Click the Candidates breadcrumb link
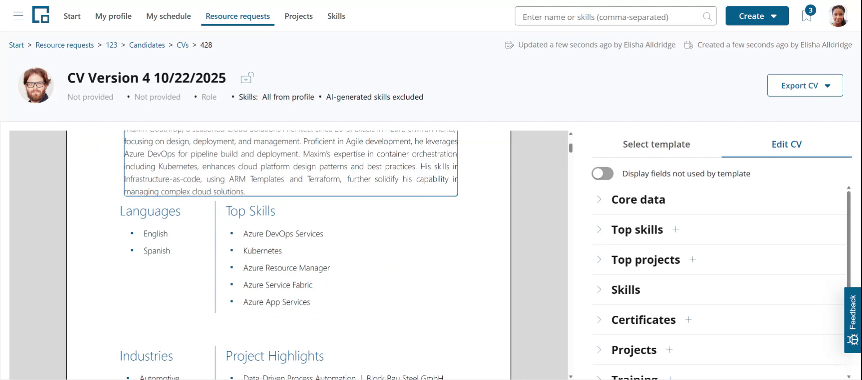This screenshot has height=380, width=862. tap(147, 45)
